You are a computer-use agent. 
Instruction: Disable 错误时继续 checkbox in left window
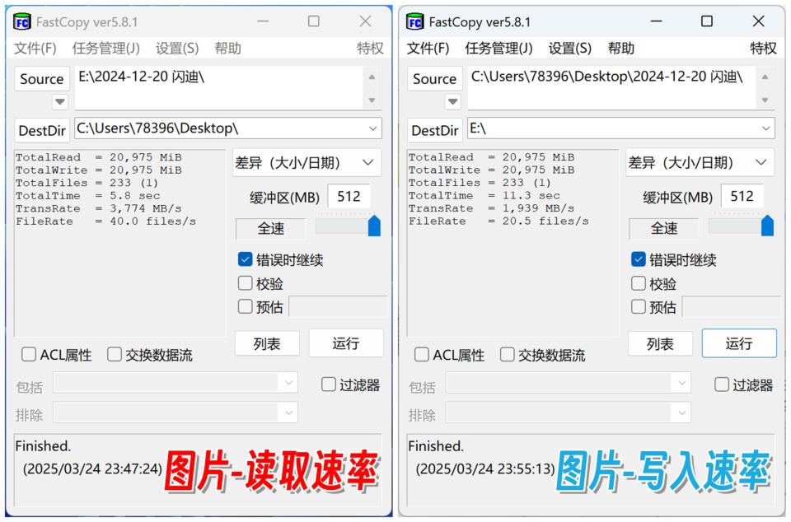(x=246, y=259)
